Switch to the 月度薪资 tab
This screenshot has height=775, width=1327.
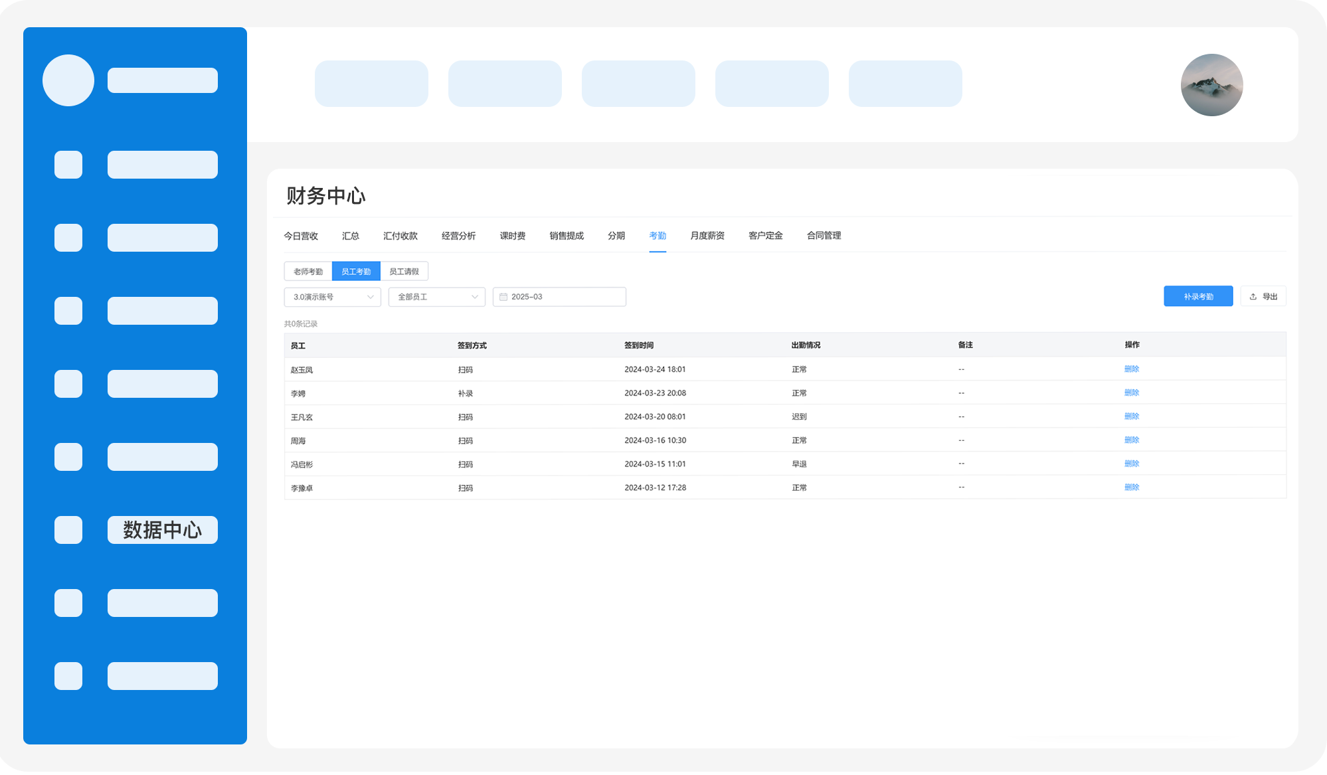pyautogui.click(x=707, y=236)
